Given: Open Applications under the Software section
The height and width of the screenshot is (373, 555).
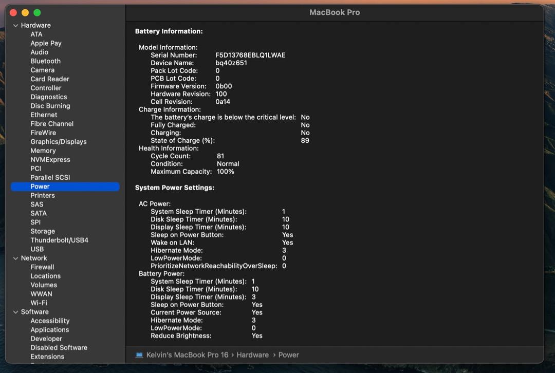Looking at the screenshot, I should point(49,330).
